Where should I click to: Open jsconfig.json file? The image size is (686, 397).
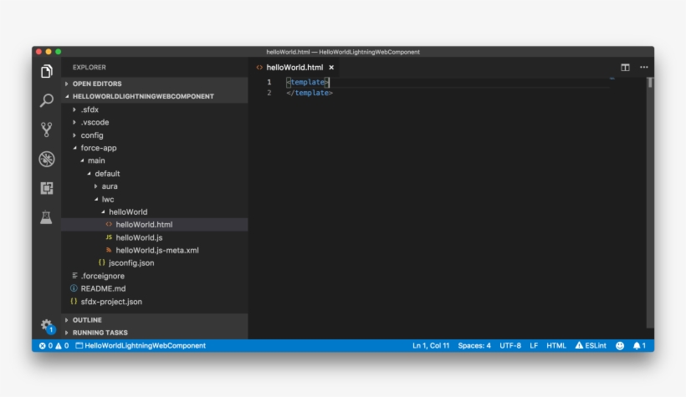[x=155, y=262]
